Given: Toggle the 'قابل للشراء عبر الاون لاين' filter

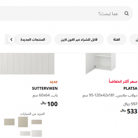Looking at the screenshot, I should point(79,39).
